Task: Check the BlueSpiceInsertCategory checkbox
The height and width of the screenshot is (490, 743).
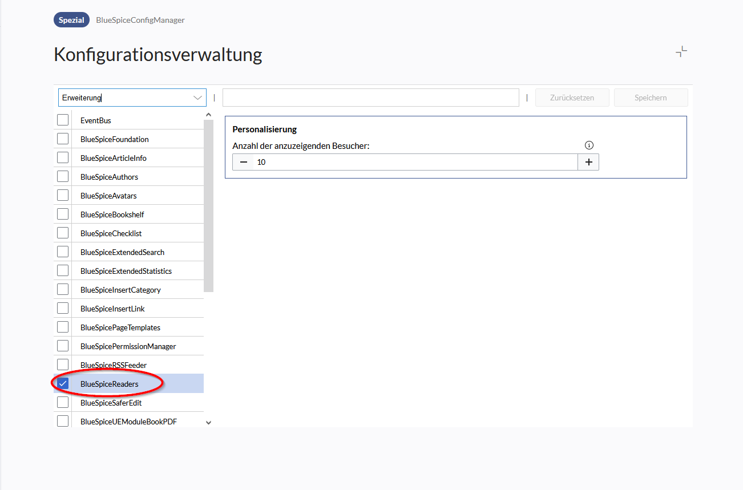Action: click(63, 290)
